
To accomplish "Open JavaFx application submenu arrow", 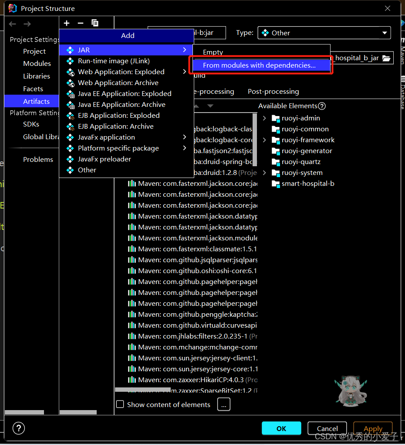I will [185, 137].
